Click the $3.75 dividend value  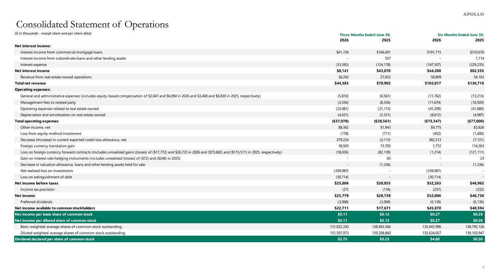(343, 239)
